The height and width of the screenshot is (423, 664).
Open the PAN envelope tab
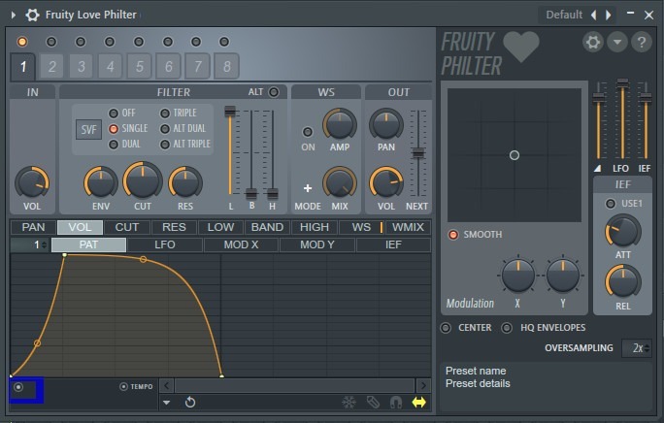tap(33, 227)
